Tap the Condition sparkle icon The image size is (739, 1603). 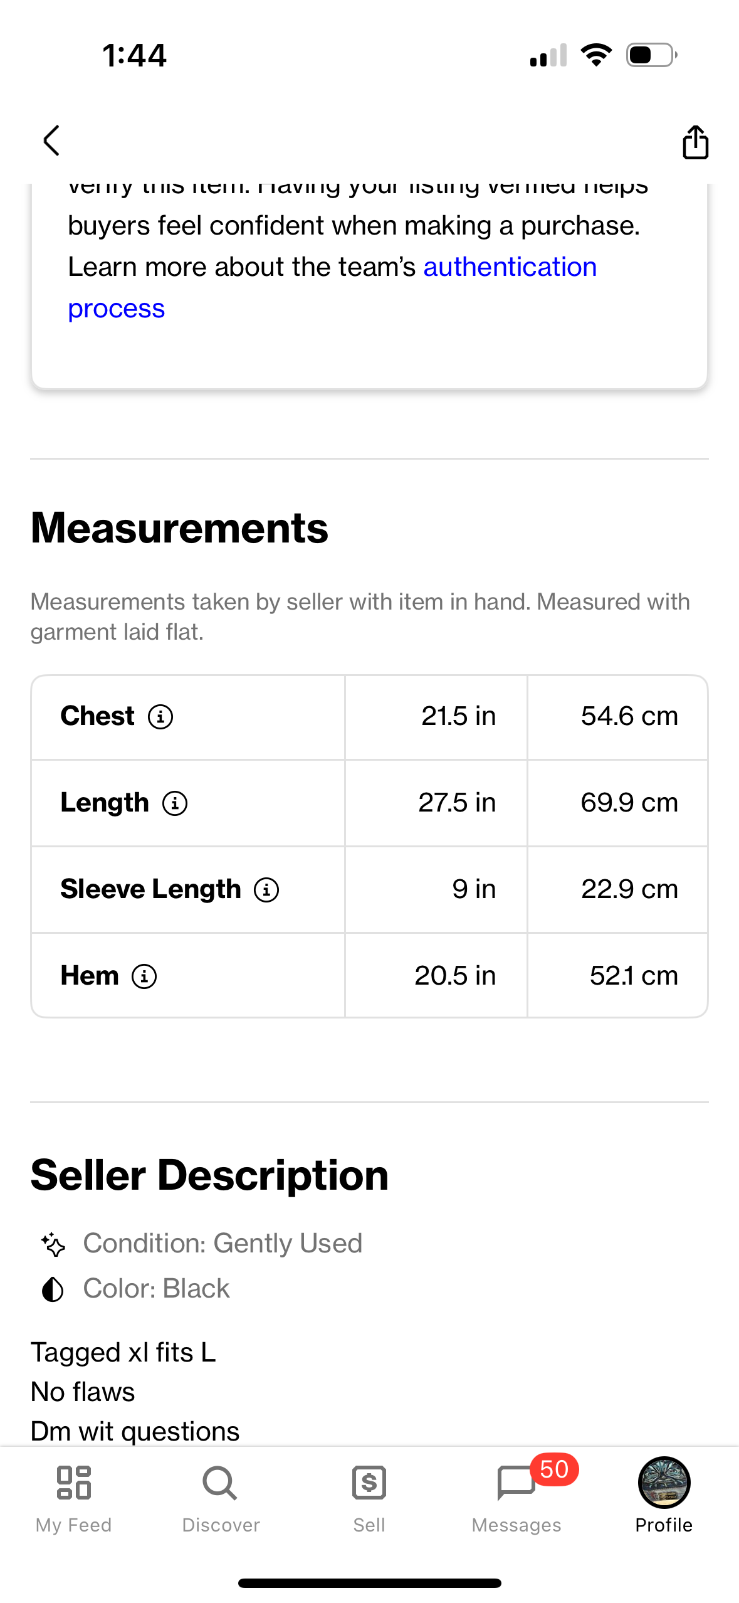point(53,1244)
